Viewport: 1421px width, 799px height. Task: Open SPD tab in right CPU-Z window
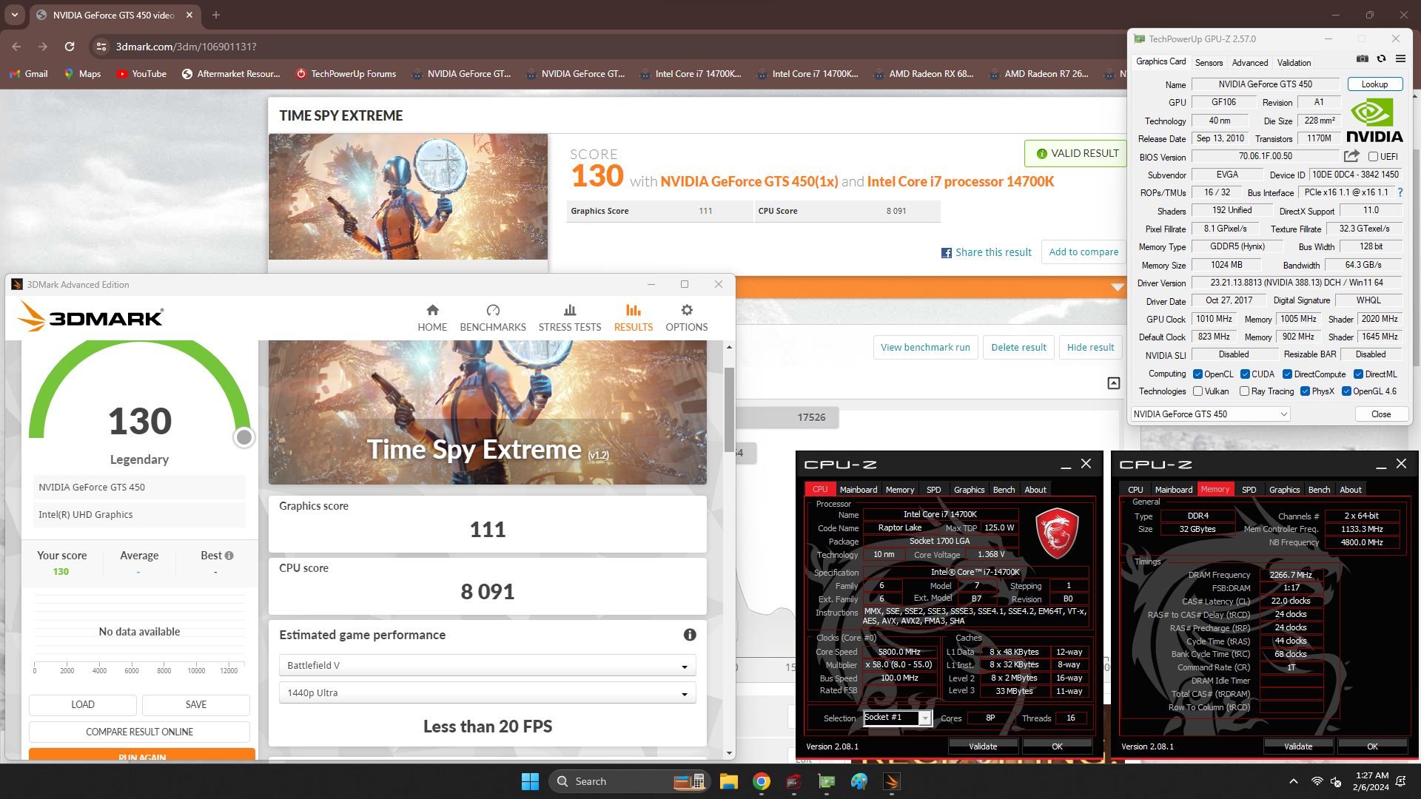[1249, 490]
